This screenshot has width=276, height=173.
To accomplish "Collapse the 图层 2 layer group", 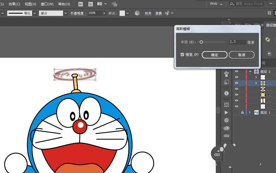I will (x=250, y=71).
